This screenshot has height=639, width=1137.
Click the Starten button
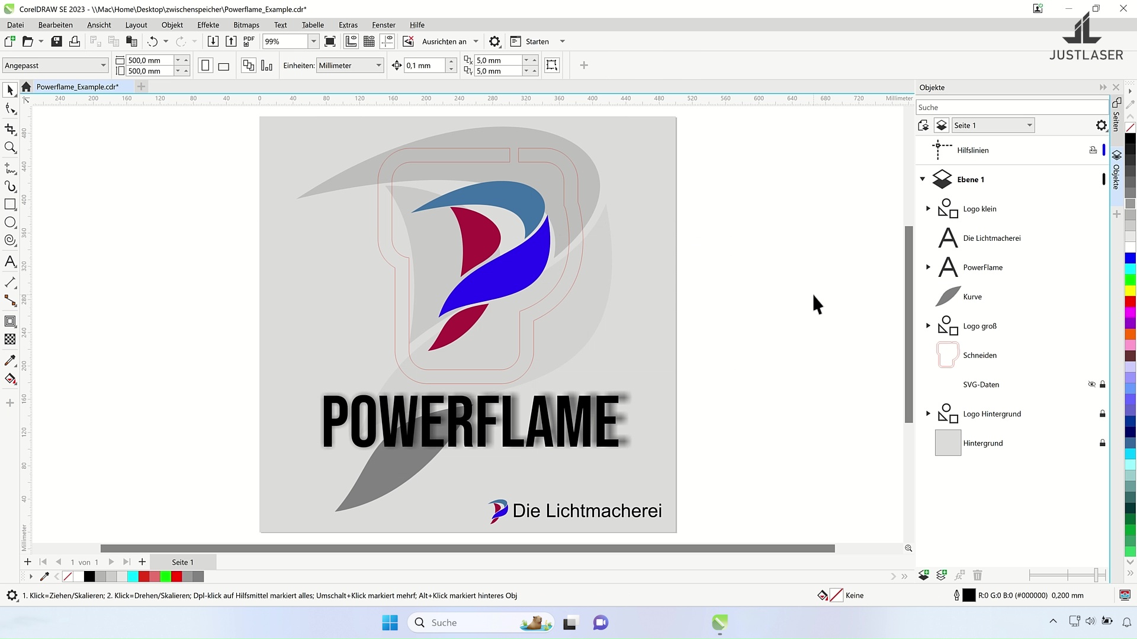point(537,41)
